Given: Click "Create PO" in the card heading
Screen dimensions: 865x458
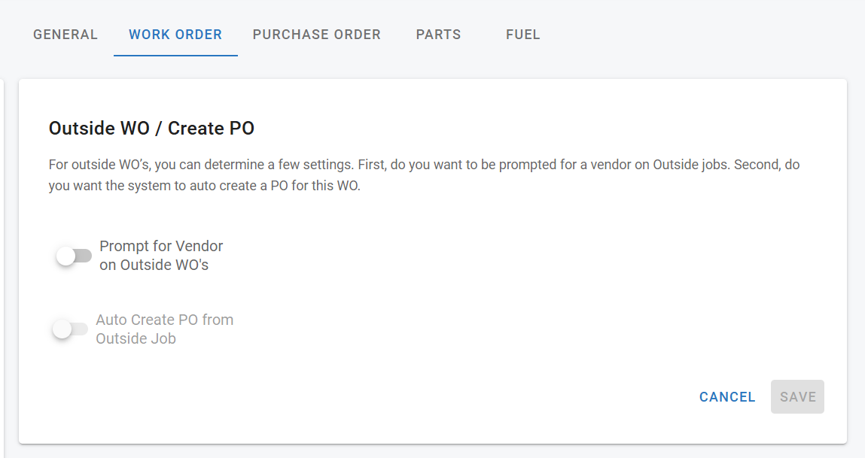Looking at the screenshot, I should [211, 129].
